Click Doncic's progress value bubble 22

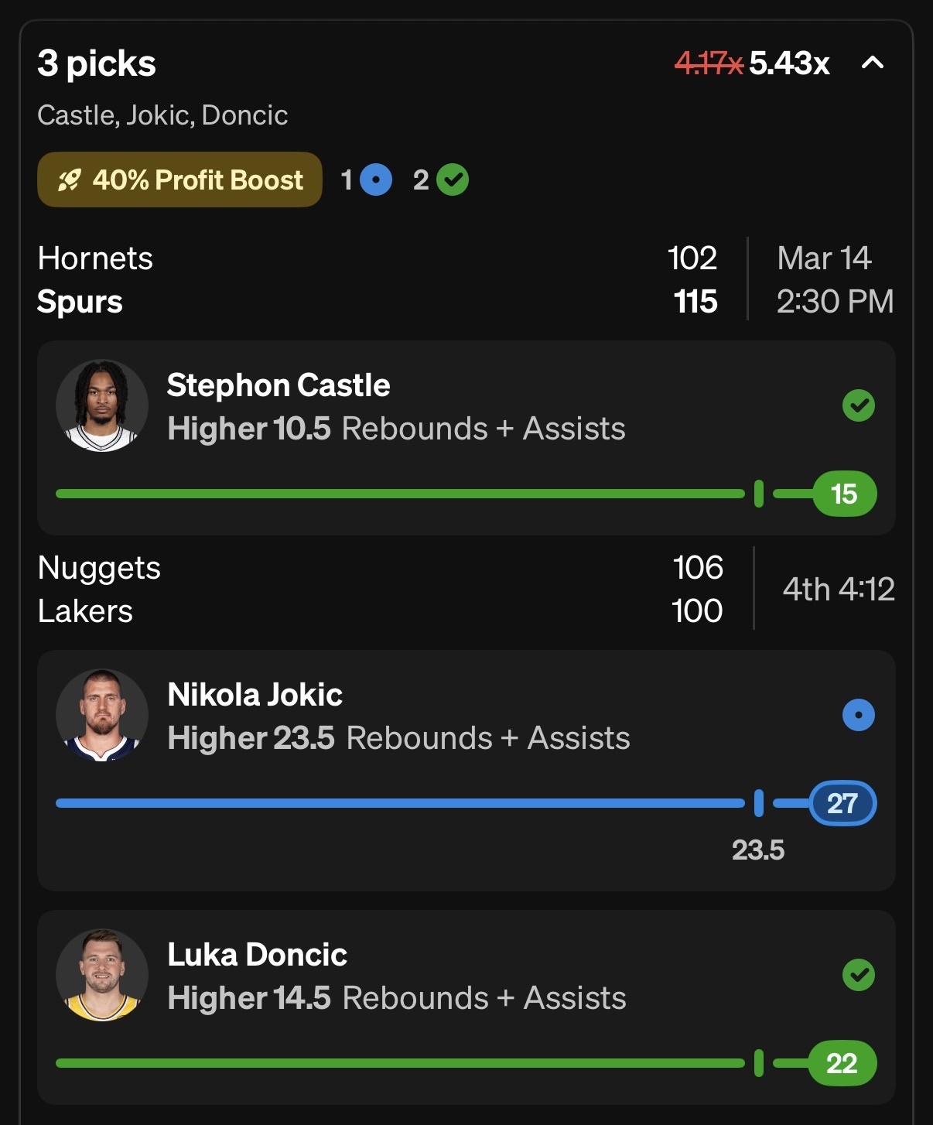click(x=842, y=1063)
